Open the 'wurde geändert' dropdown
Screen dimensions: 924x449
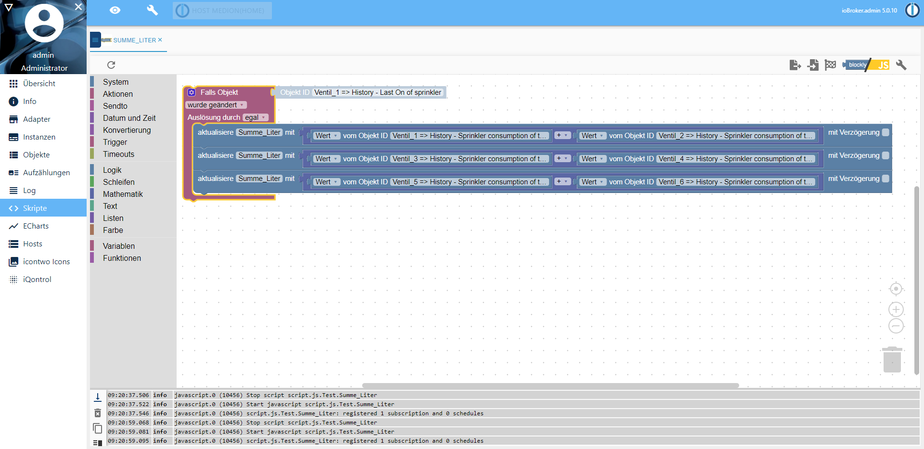click(216, 105)
